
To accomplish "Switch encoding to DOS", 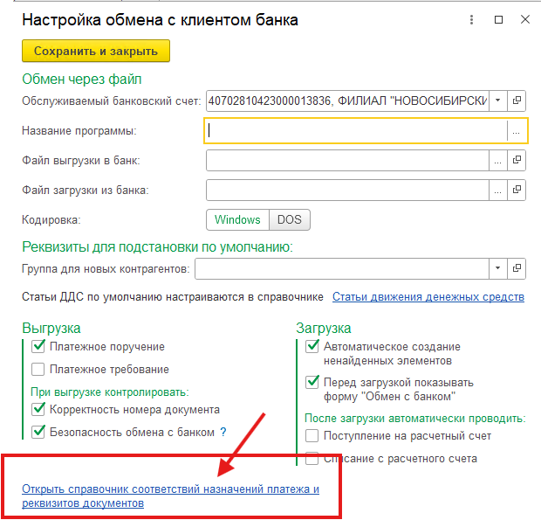I will (290, 219).
